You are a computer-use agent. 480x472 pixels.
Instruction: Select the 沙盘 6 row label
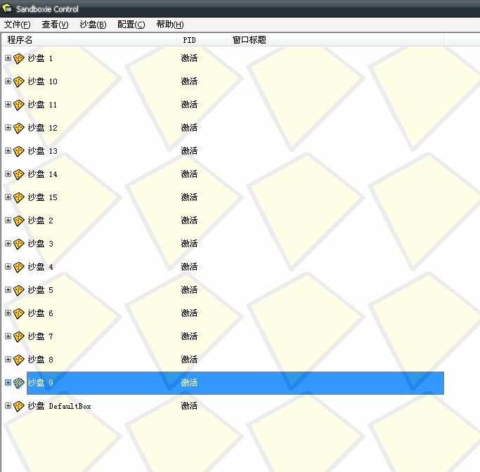(40, 313)
